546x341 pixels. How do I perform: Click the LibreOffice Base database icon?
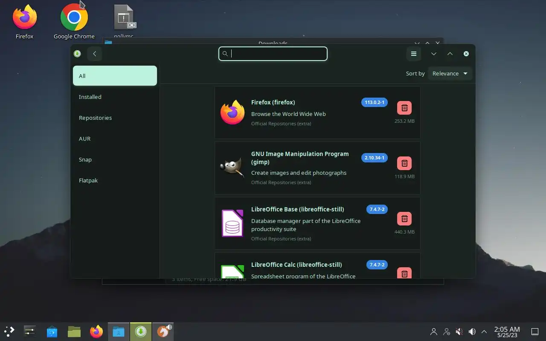click(x=232, y=223)
